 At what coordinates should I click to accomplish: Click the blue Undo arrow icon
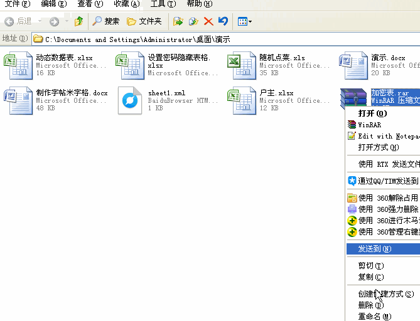223,21
